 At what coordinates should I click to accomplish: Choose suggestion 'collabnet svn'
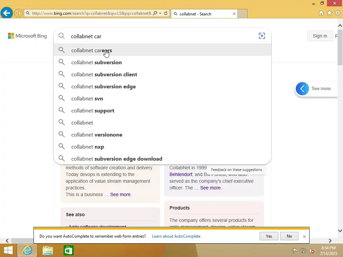tap(162, 98)
